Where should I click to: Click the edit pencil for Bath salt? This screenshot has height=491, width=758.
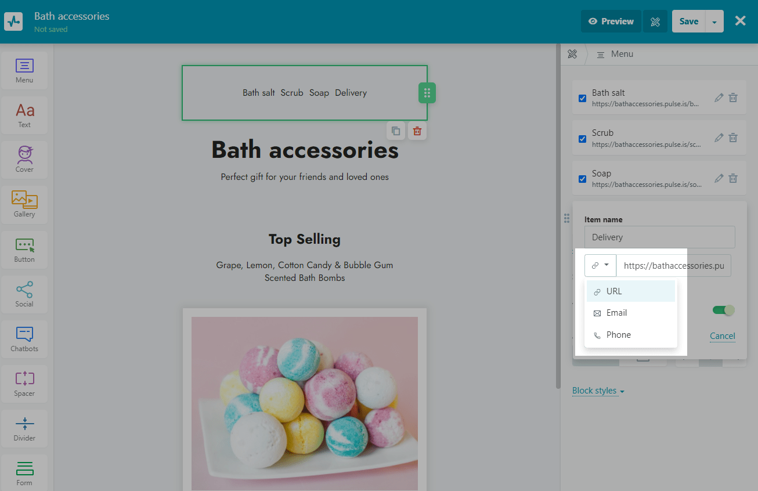pos(719,98)
